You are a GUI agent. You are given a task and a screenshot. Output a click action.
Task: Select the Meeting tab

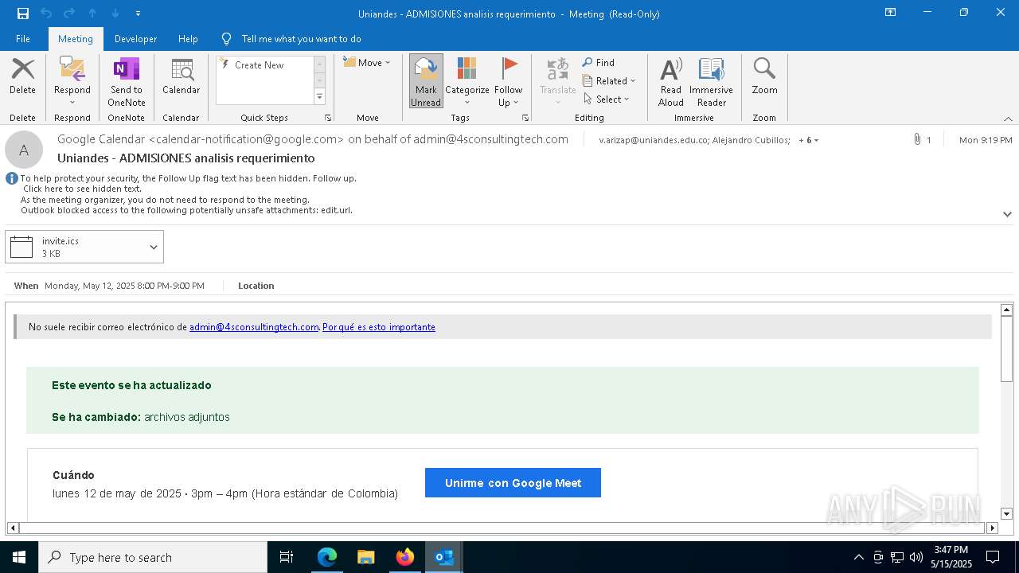(x=76, y=38)
